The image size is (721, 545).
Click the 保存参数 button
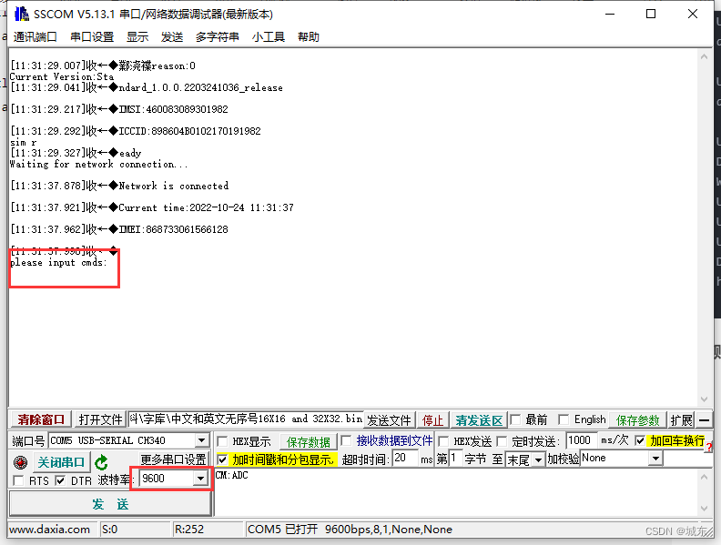[x=638, y=420]
